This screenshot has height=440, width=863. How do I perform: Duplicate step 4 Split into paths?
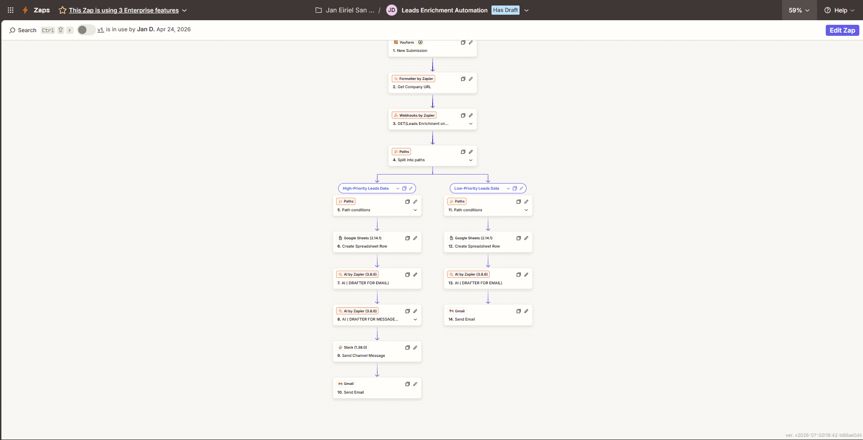click(463, 152)
